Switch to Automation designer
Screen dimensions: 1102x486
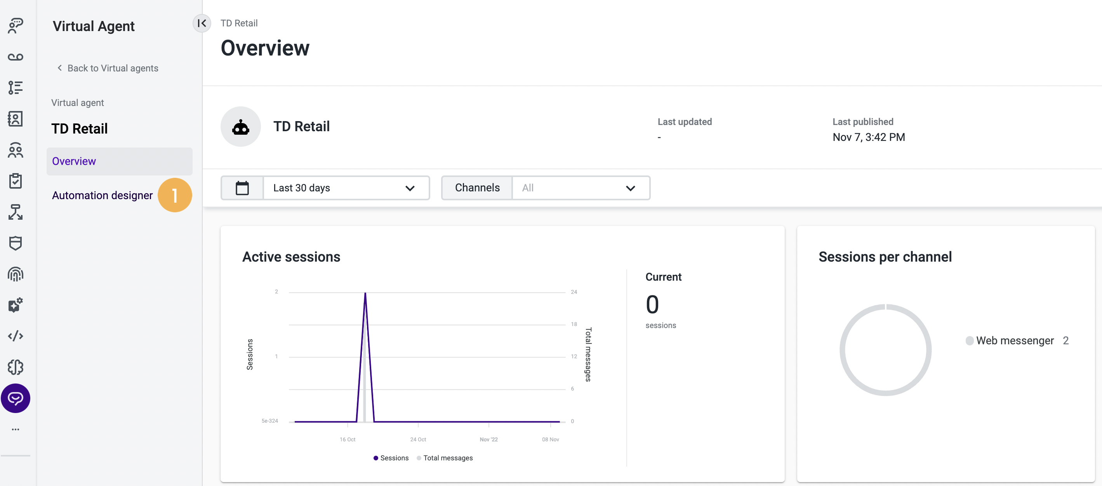102,195
